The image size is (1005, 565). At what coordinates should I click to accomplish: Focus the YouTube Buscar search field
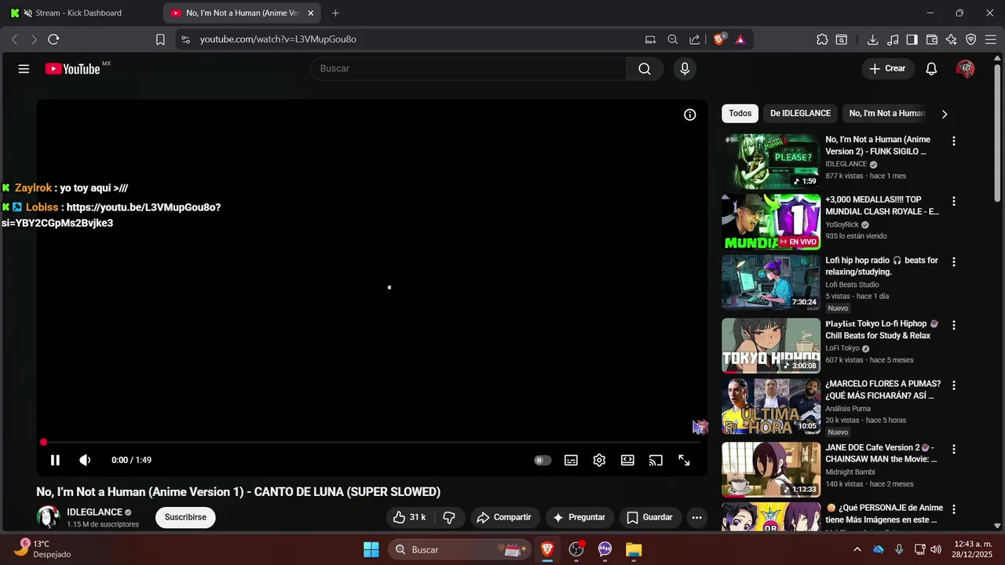click(x=469, y=69)
